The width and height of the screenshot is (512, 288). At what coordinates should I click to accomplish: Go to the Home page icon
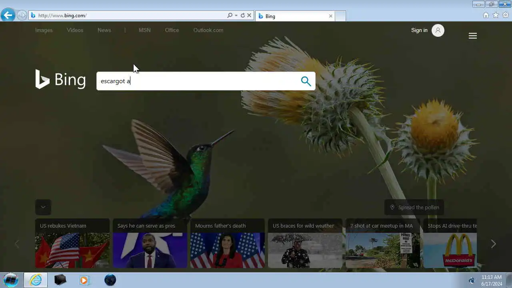[x=486, y=15]
